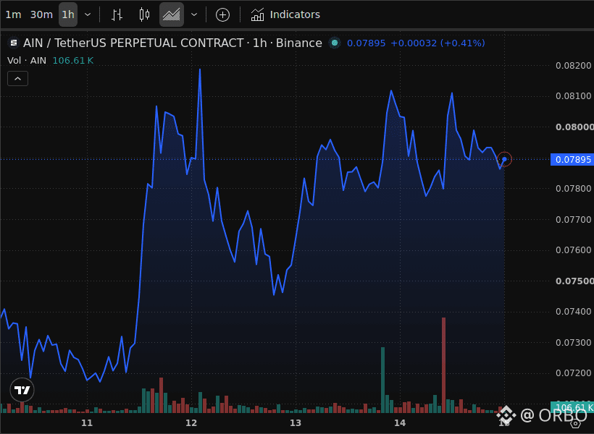Select the 1h timeframe
The width and height of the screenshot is (594, 434).
point(68,14)
